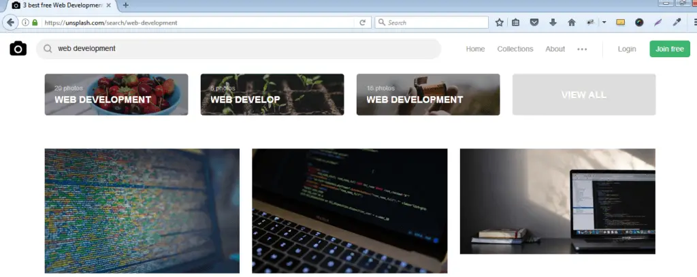This screenshot has height=277, width=697.
Task: Go back using the browser back arrow
Action: 11,22
